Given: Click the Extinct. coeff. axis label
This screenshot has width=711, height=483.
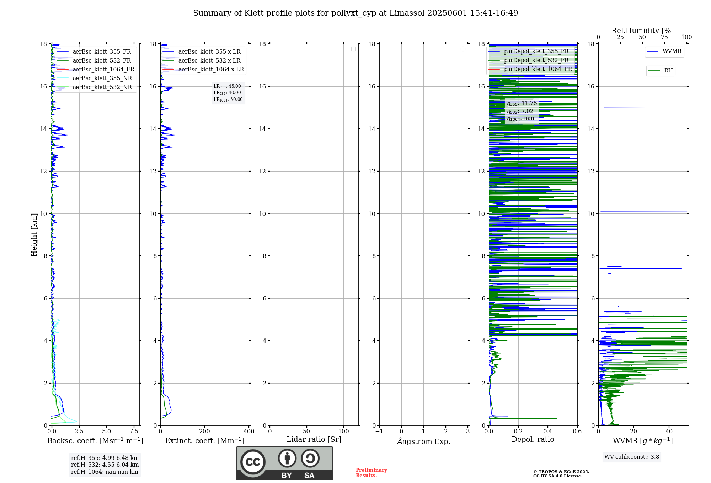Looking at the screenshot, I should pyautogui.click(x=205, y=441).
